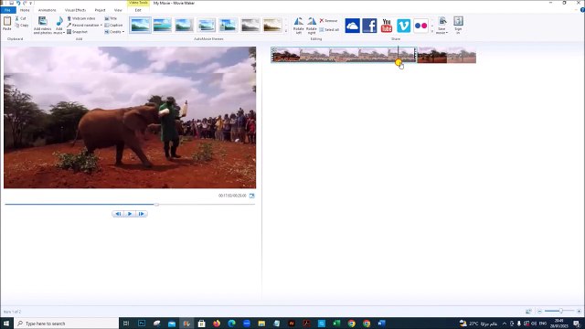This screenshot has height=329, width=585.
Task: Remove the selected clip
Action: [x=328, y=21]
